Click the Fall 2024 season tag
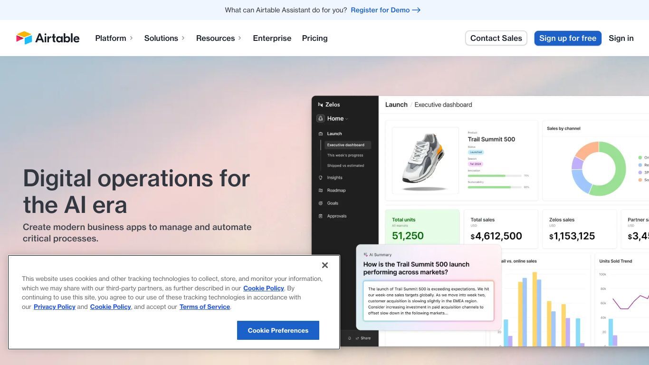 pyautogui.click(x=475, y=164)
